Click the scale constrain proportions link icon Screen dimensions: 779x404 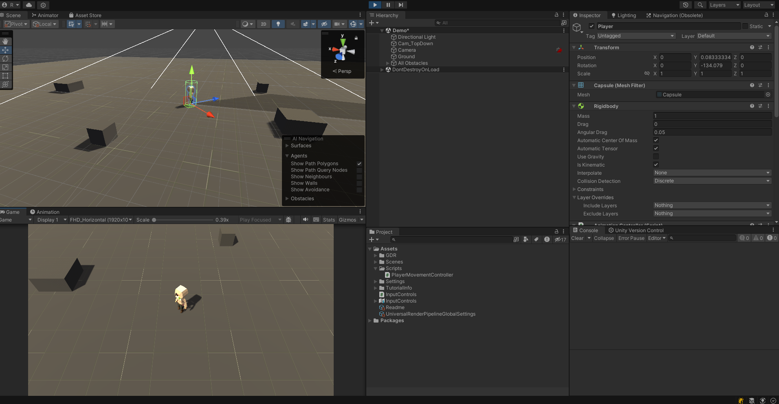pyautogui.click(x=647, y=74)
